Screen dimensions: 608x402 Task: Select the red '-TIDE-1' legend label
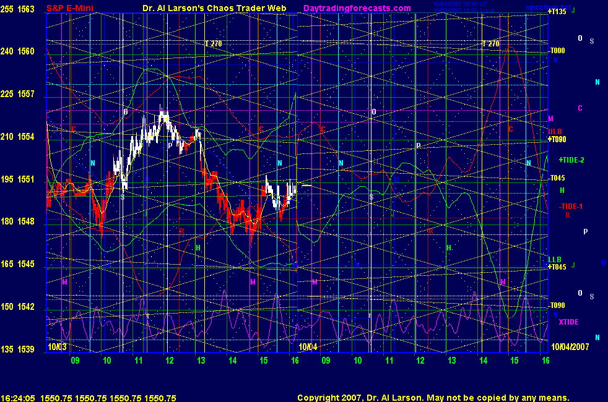coord(571,207)
